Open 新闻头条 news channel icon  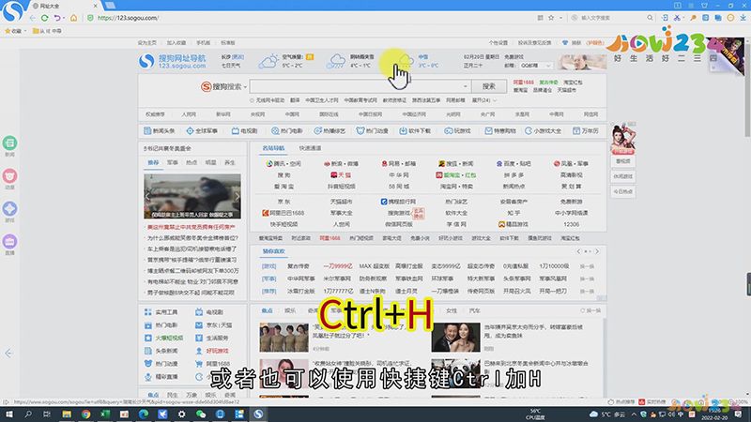coord(147,130)
